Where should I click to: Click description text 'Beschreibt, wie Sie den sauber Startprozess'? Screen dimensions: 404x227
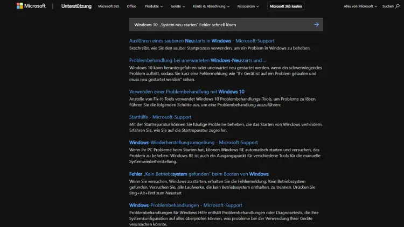pyautogui.click(x=220, y=48)
